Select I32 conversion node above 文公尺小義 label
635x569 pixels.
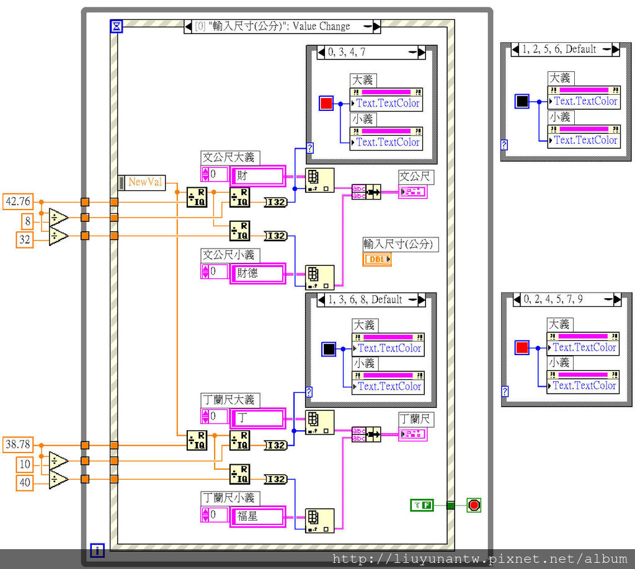pos(276,236)
